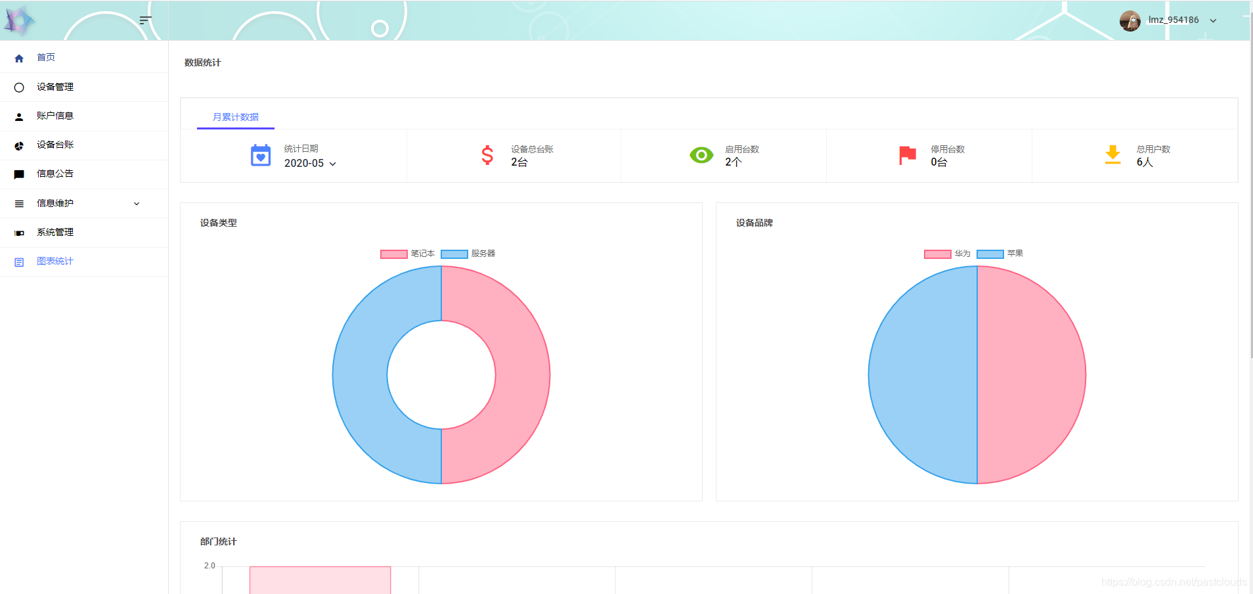
Task: Open 信息公告 menu item
Action: click(84, 173)
